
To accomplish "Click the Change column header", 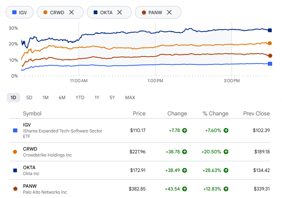I will click(x=177, y=113).
